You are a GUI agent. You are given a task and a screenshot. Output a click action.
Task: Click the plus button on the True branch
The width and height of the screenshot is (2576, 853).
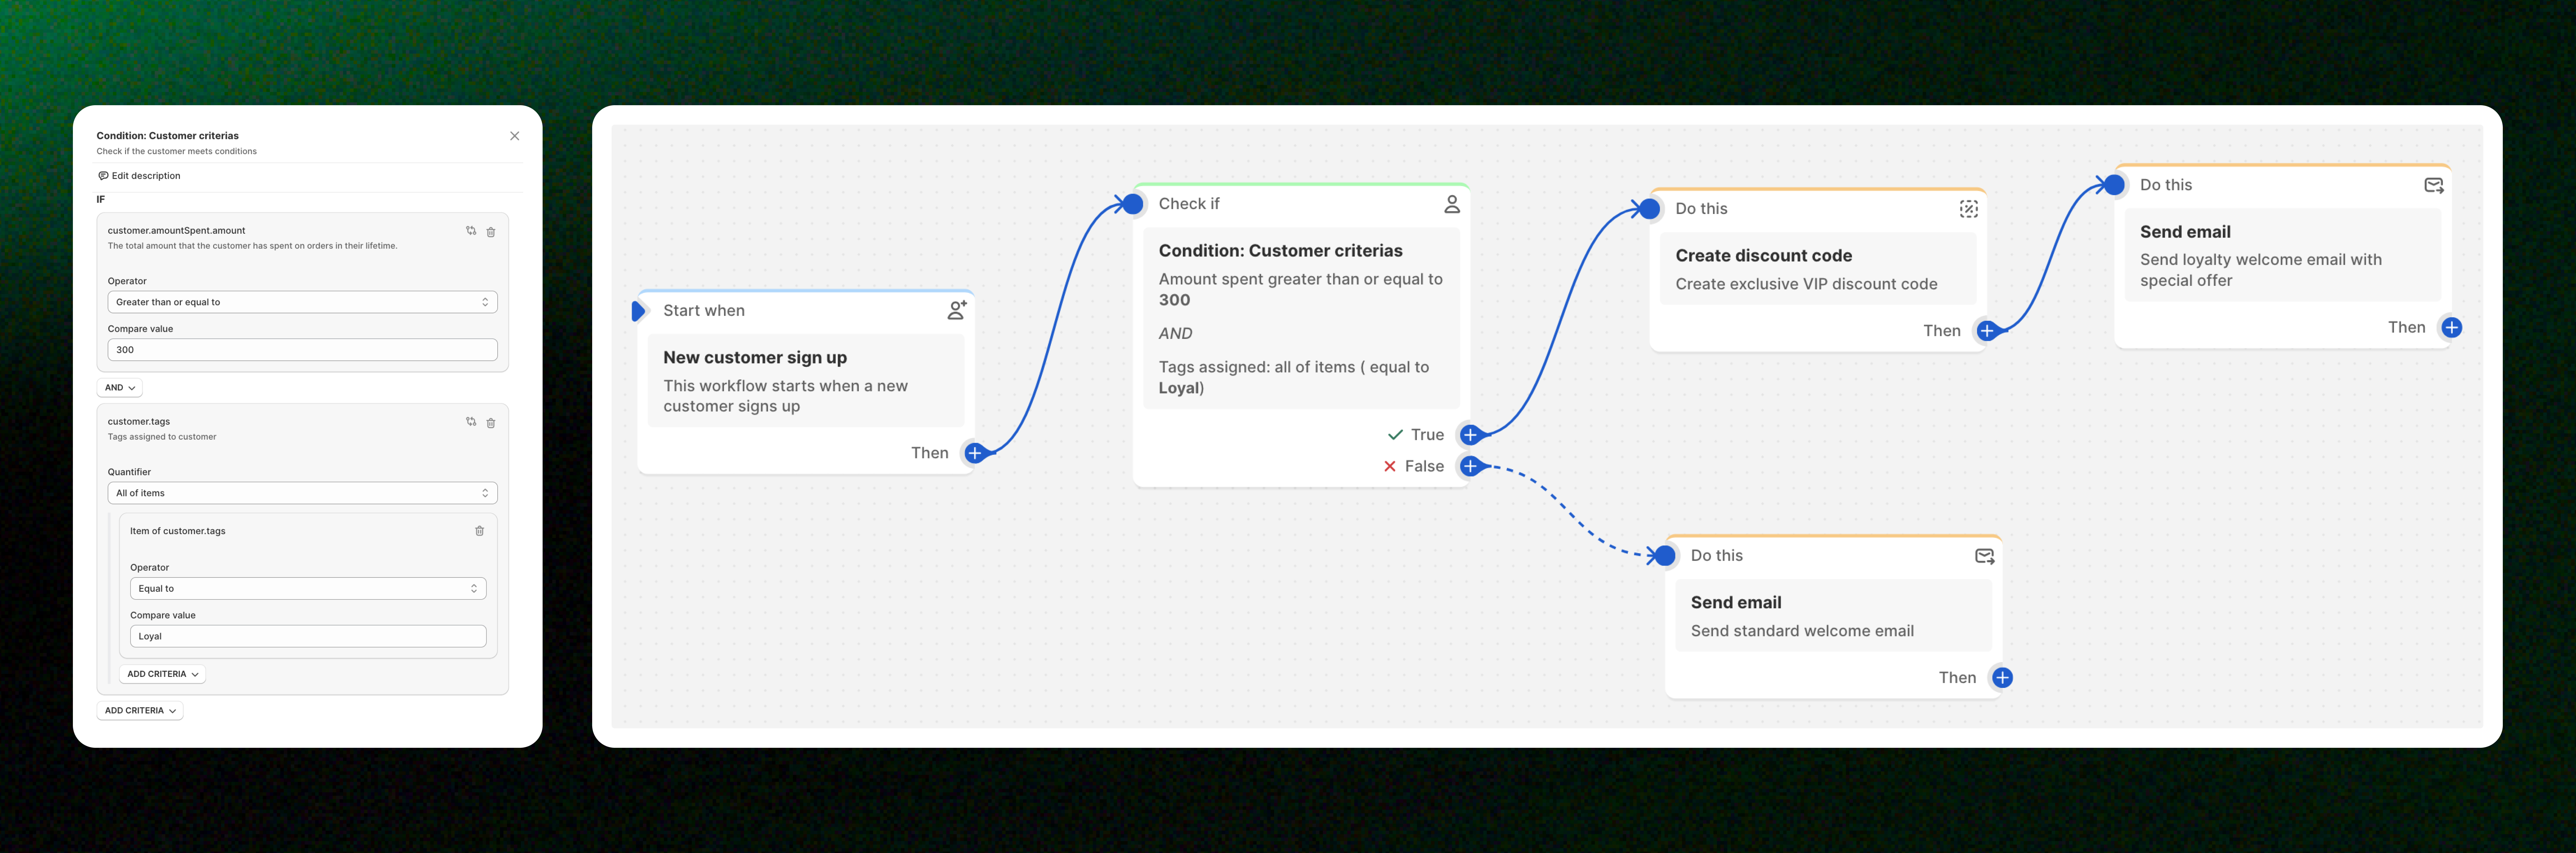point(1470,434)
